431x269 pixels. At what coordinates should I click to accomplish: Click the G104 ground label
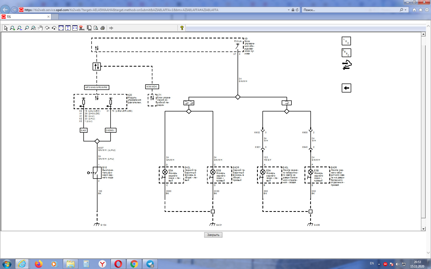tap(103, 225)
